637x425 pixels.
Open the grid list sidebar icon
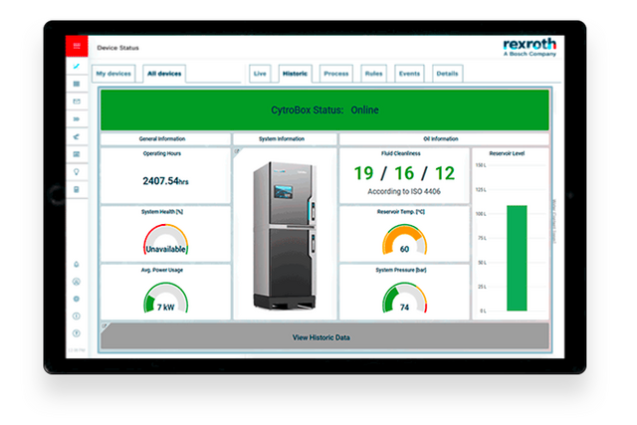tap(77, 84)
